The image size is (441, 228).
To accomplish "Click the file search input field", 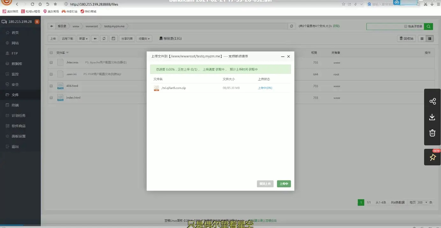I will tap(385, 26).
